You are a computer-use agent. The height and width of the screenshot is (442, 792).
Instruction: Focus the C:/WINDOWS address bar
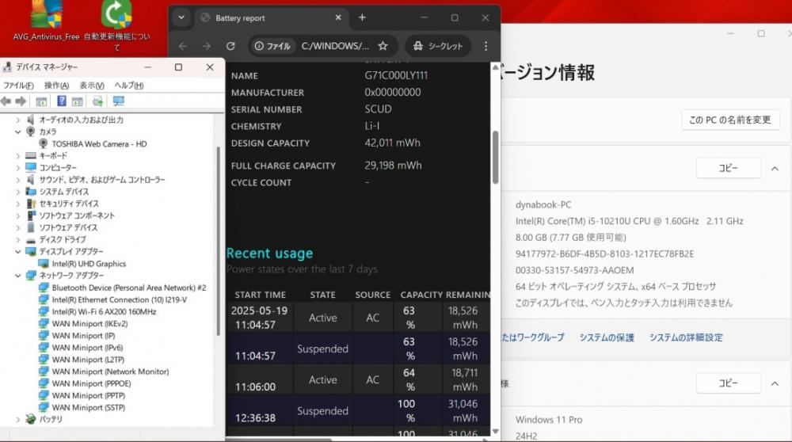pyautogui.click(x=335, y=46)
